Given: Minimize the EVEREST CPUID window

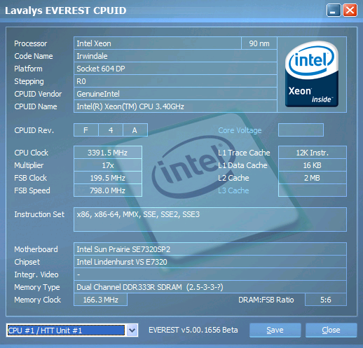Looking at the screenshot, I should [x=334, y=11].
